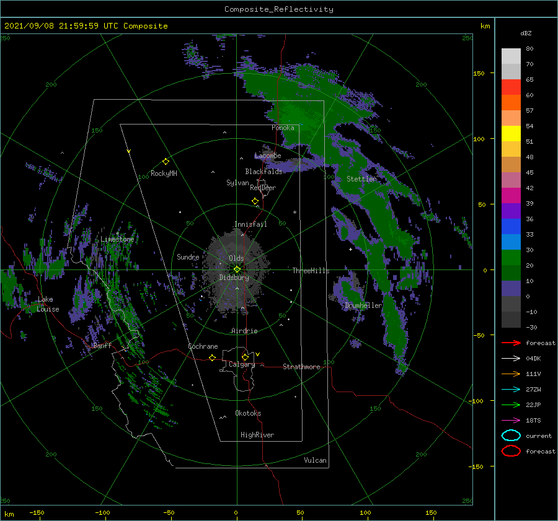Click the white 04DK arrow legend icon
Image resolution: width=558 pixels, height=521 pixels.
(x=511, y=358)
